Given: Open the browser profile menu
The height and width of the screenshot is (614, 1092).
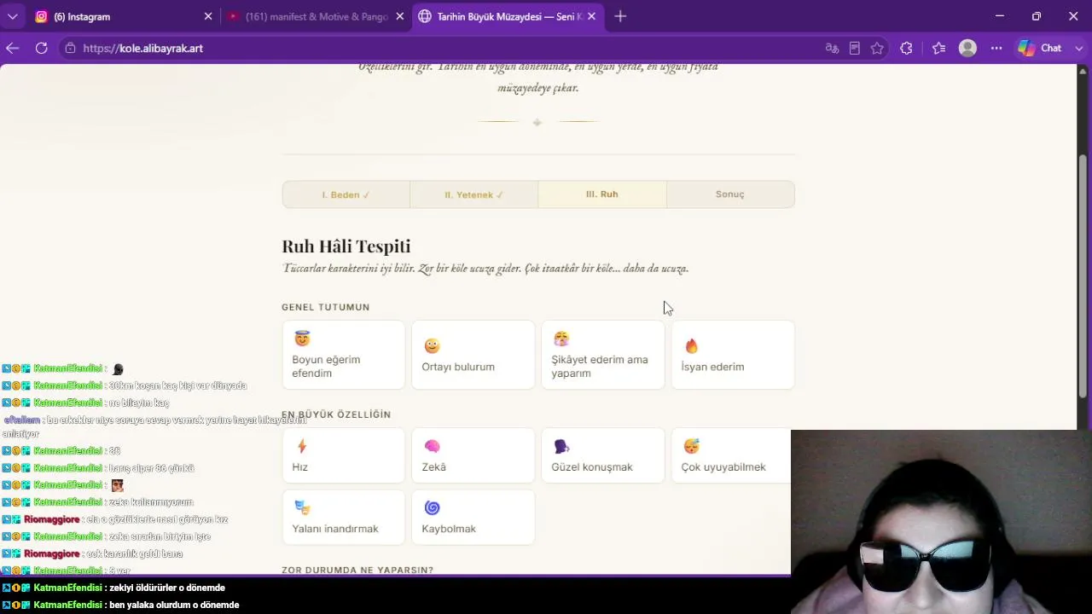Looking at the screenshot, I should click(x=967, y=49).
